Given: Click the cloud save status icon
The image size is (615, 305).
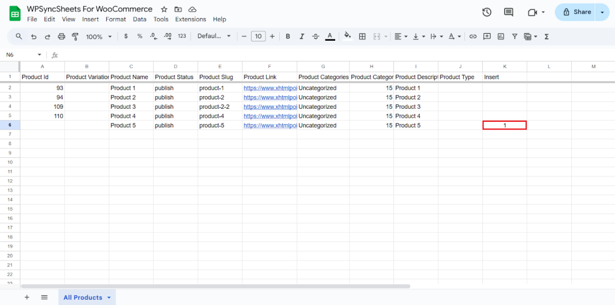Looking at the screenshot, I should [x=192, y=9].
